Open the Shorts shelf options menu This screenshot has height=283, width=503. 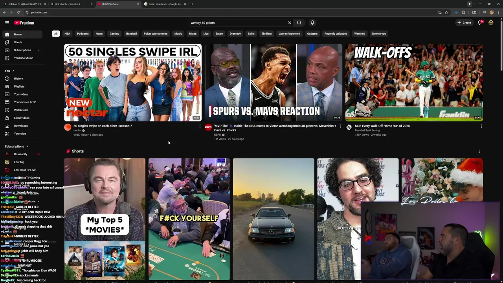pyautogui.click(x=479, y=151)
